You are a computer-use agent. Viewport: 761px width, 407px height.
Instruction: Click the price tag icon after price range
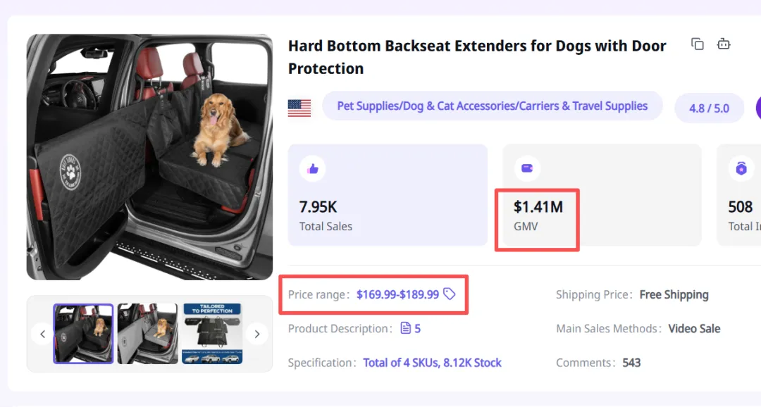(x=450, y=294)
